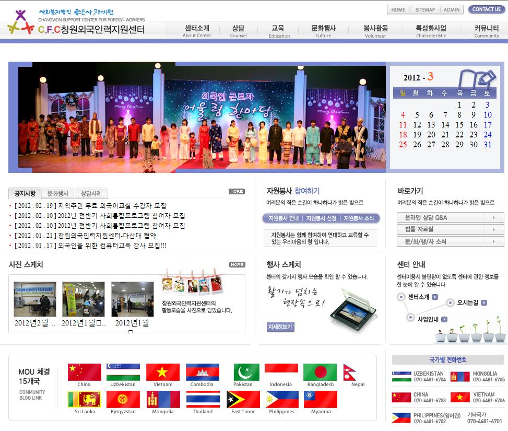Image resolution: width=508 pixels, height=431 pixels.
Task: Open the yellow banner photo thumbnail
Action: [83, 299]
